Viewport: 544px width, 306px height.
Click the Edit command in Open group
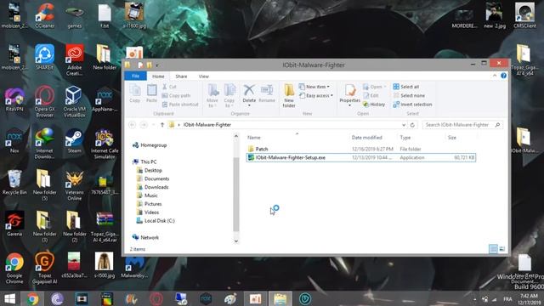(371, 95)
